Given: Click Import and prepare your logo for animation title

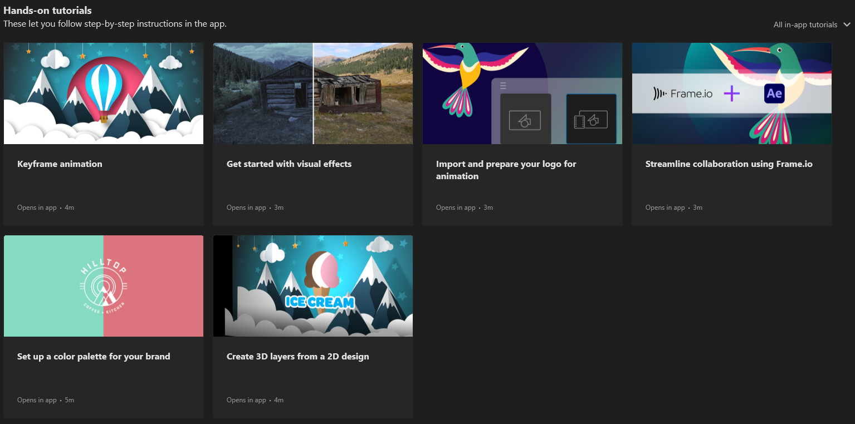Looking at the screenshot, I should pos(506,170).
